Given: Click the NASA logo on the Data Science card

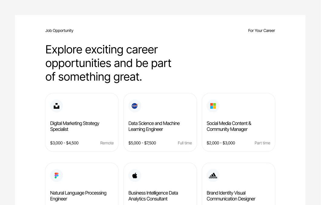Looking at the screenshot, I should (x=135, y=106).
